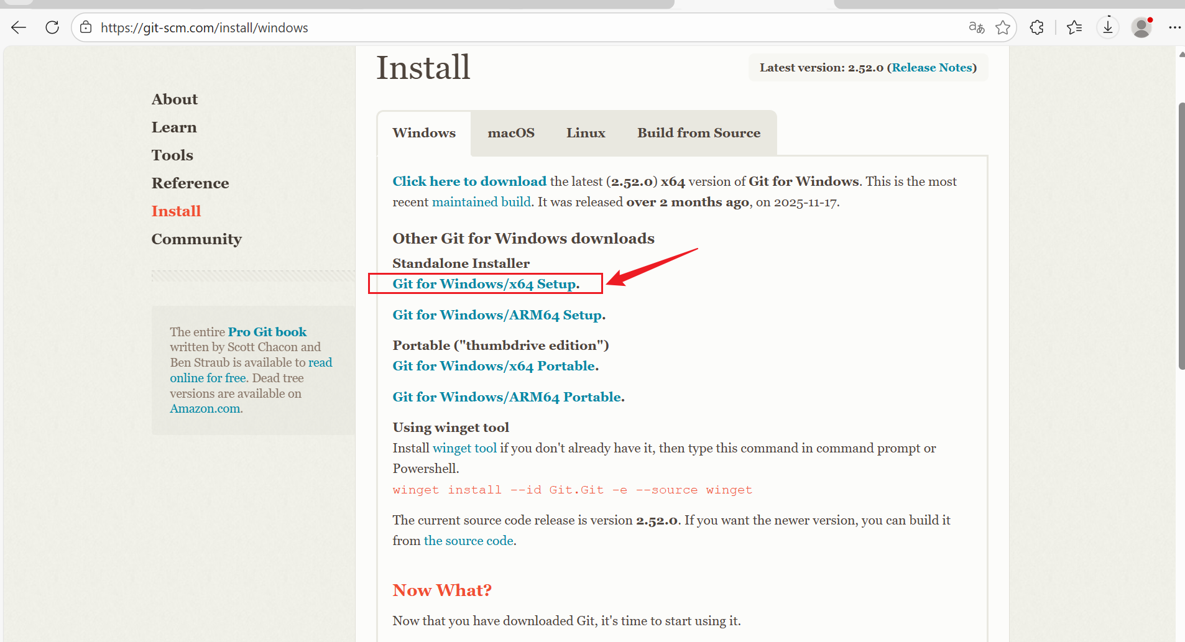The width and height of the screenshot is (1185, 642).
Task: Open the About section in sidebar
Action: [175, 99]
